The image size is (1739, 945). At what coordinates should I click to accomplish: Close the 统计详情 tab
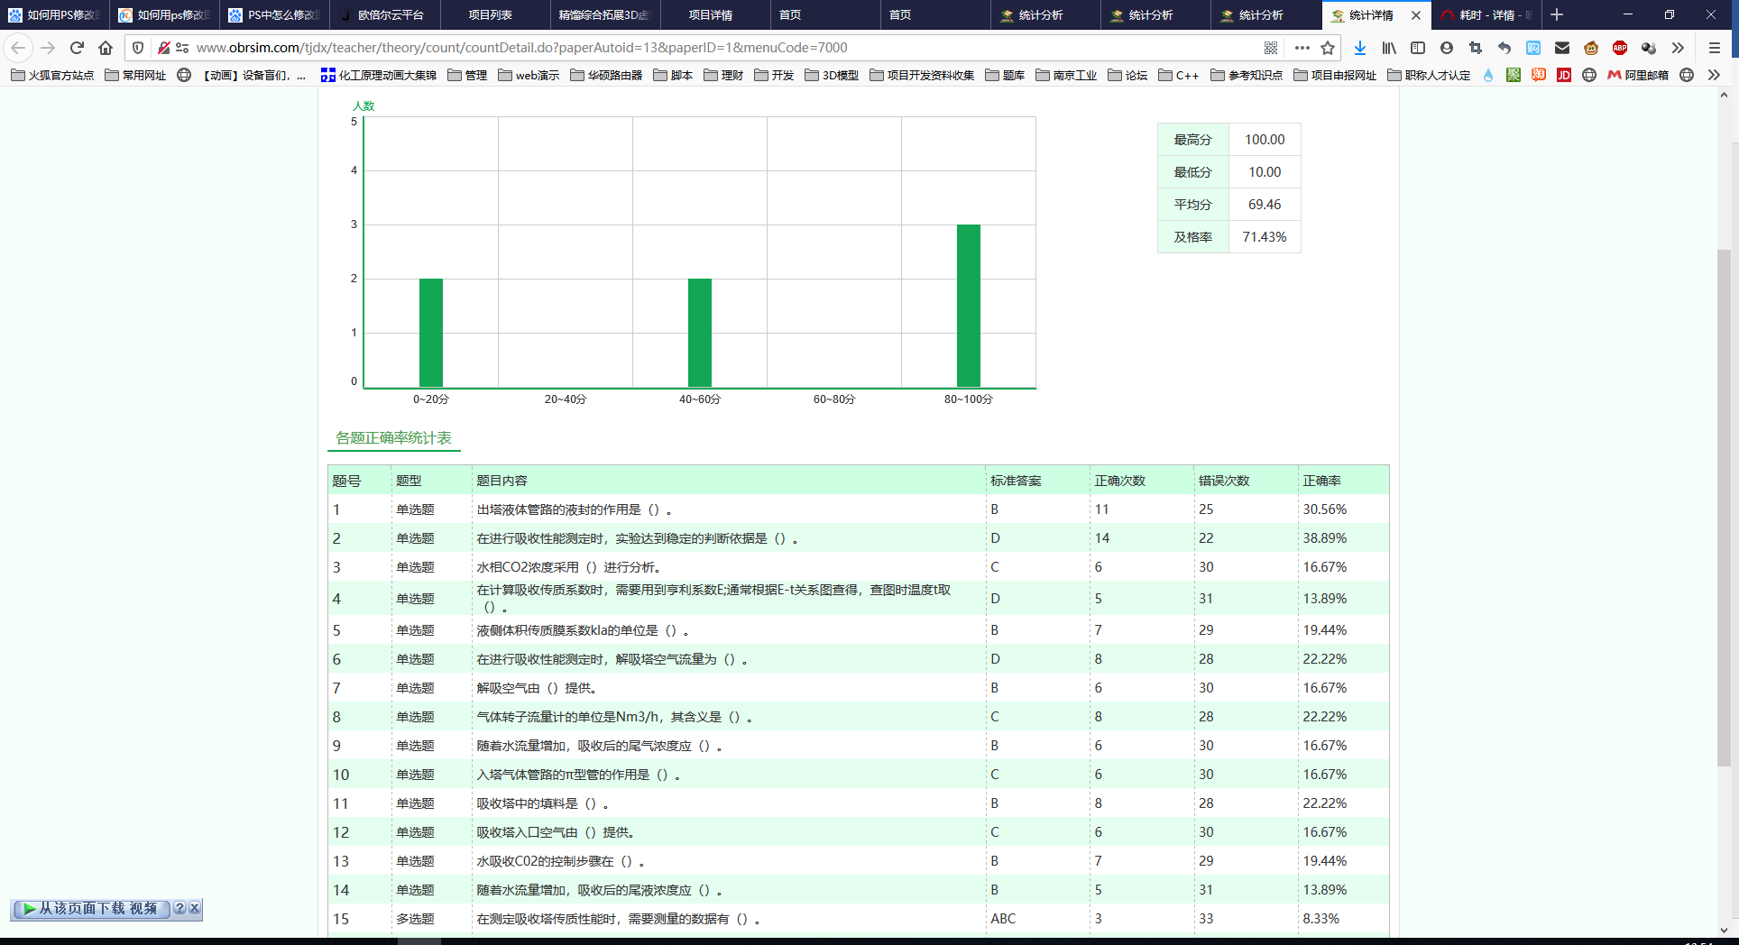[x=1416, y=15]
